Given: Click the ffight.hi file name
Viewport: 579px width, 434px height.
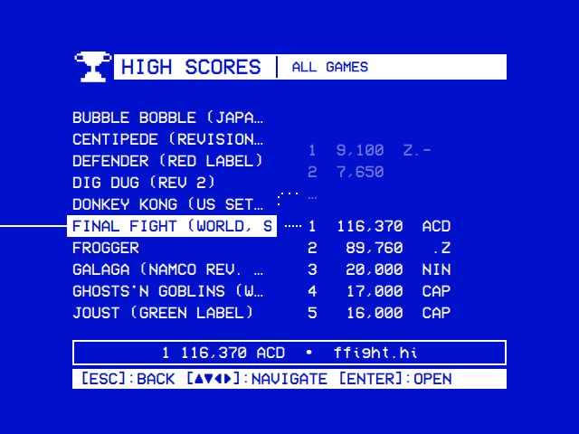Looking at the screenshot, I should pos(375,353).
